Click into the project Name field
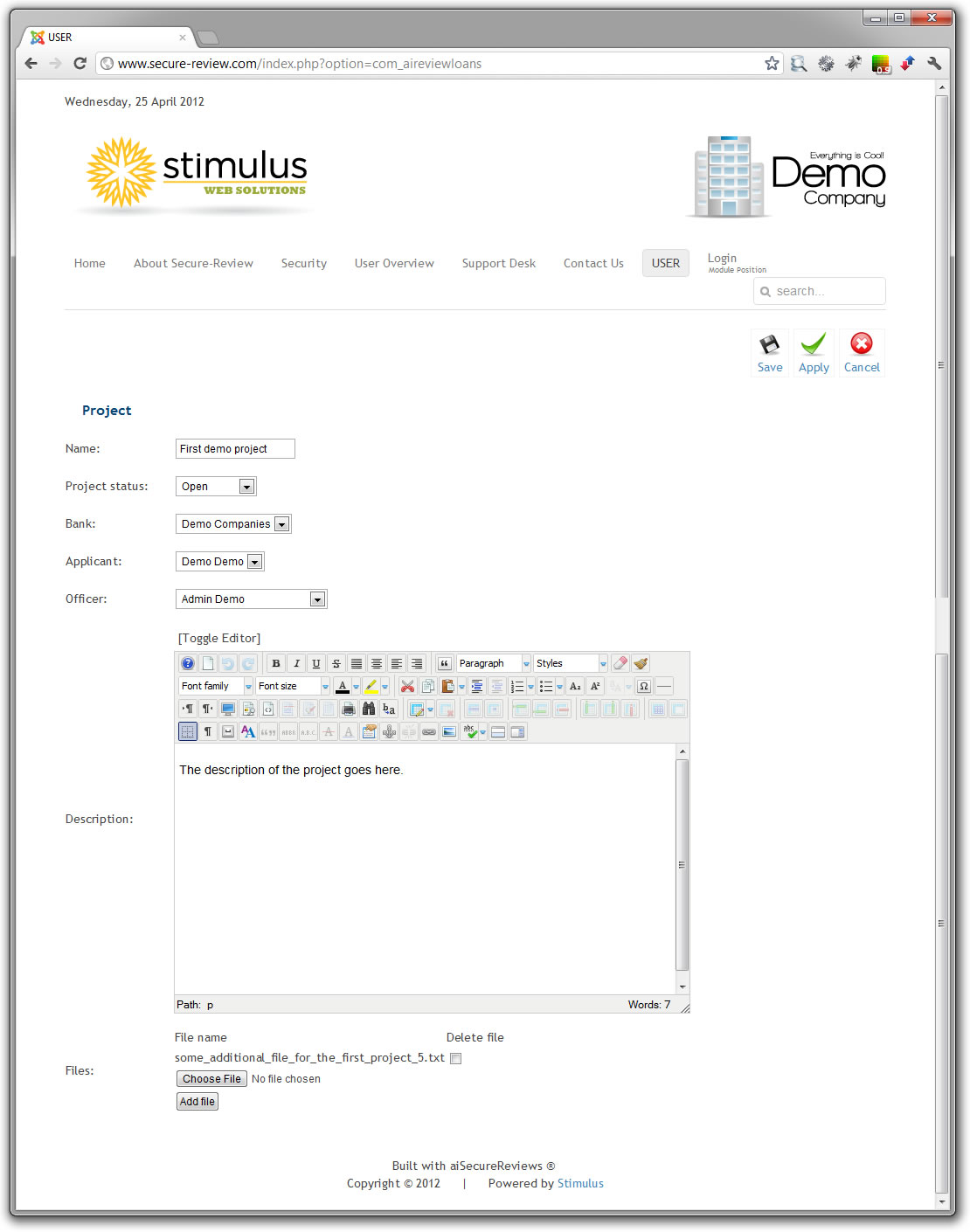 click(235, 449)
